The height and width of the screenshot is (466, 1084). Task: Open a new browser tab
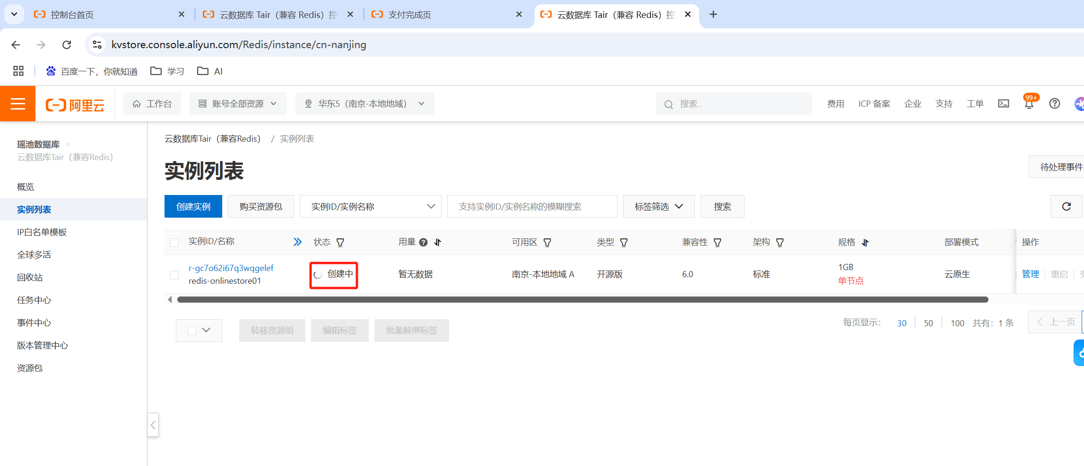(x=713, y=15)
